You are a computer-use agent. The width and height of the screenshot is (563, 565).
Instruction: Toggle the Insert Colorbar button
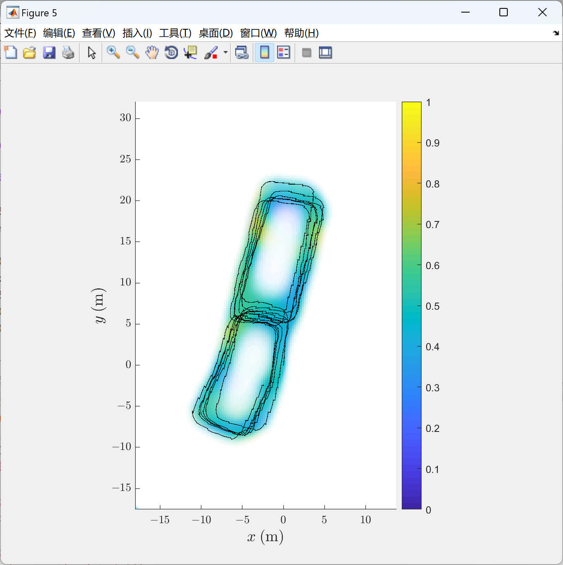(265, 53)
